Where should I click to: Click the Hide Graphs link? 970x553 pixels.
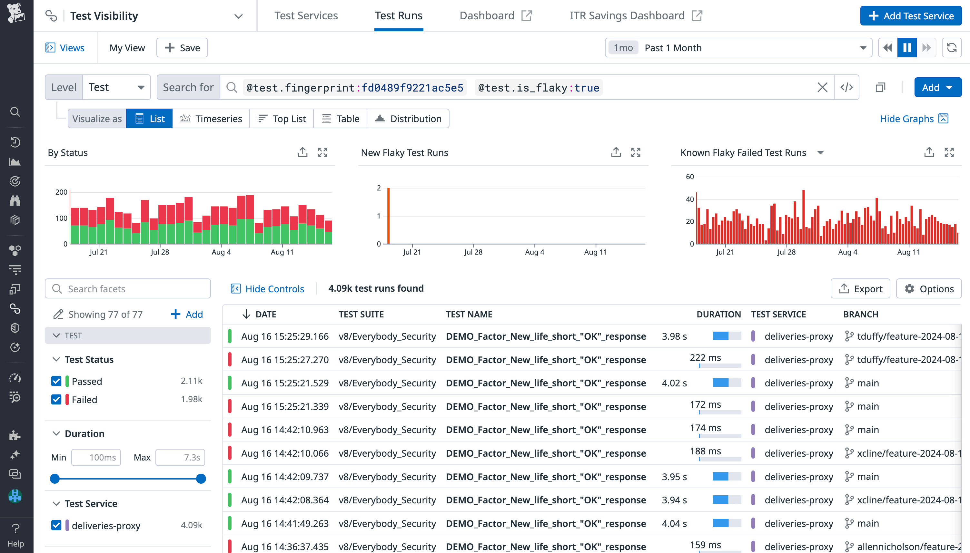pos(907,119)
